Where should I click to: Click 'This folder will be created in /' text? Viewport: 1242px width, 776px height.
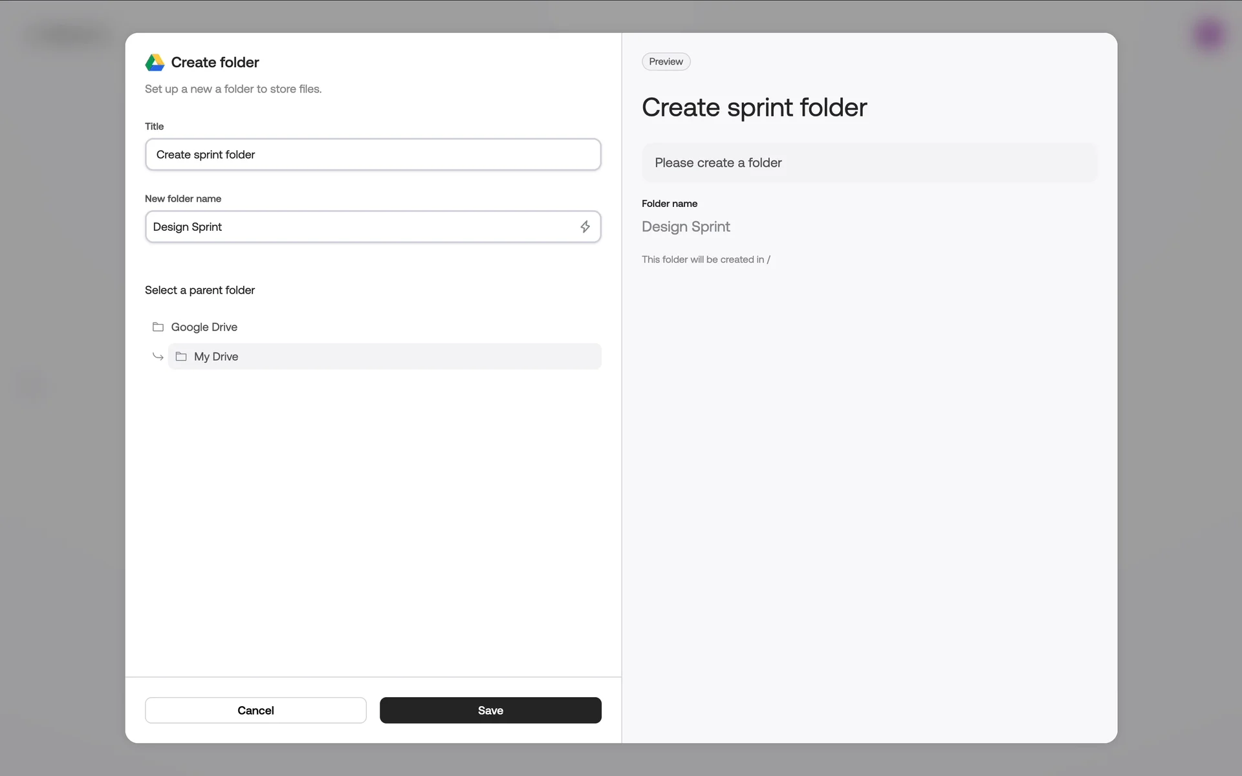tap(706, 259)
